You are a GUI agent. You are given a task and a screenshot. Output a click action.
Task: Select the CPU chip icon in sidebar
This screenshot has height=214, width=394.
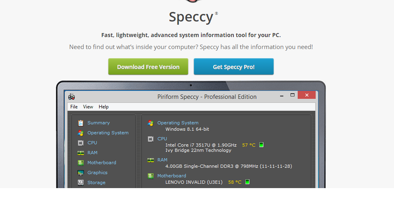coord(81,143)
